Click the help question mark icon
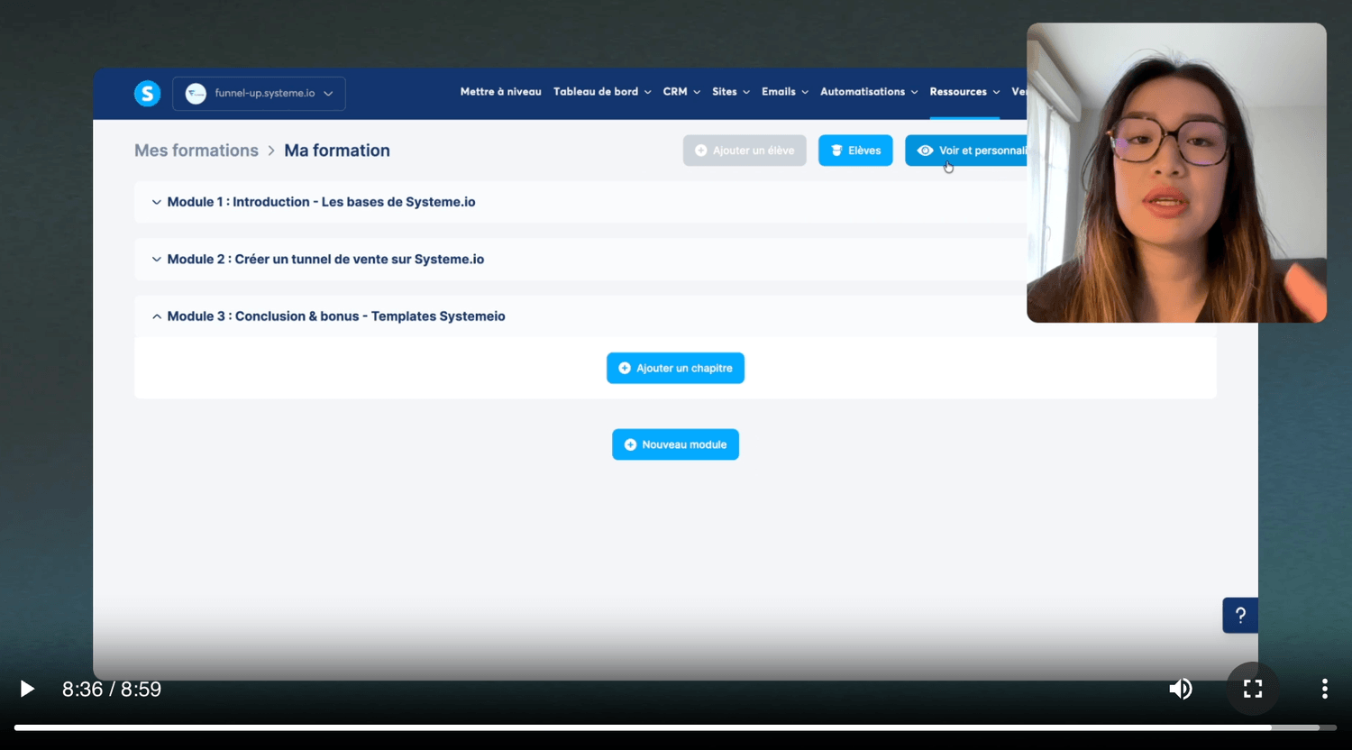This screenshot has height=750, width=1352. (x=1240, y=616)
